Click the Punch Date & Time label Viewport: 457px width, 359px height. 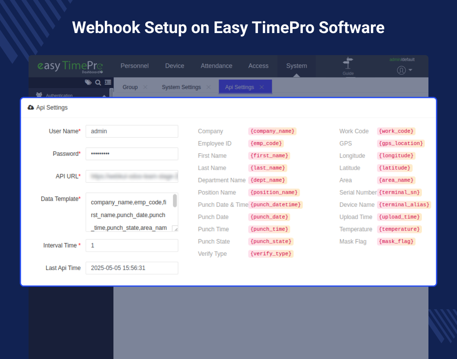223,204
